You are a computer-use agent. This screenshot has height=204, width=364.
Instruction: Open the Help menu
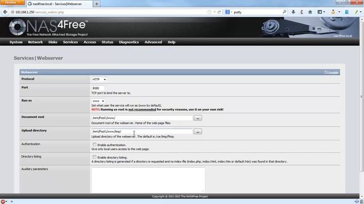click(172, 42)
